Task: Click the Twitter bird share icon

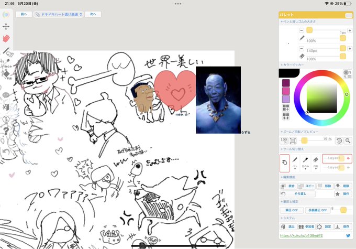Action: point(348,235)
